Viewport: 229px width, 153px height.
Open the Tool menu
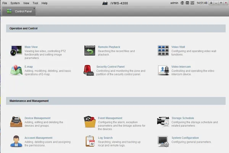click(35, 3)
